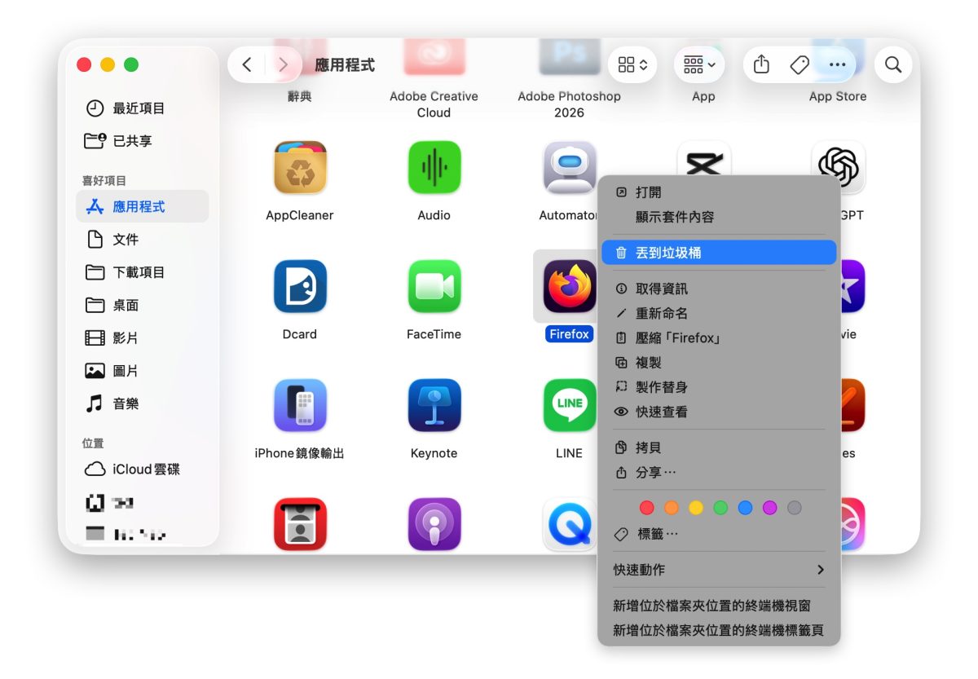
Task: Choose 取得資訊 in the context menu
Action: 719,289
